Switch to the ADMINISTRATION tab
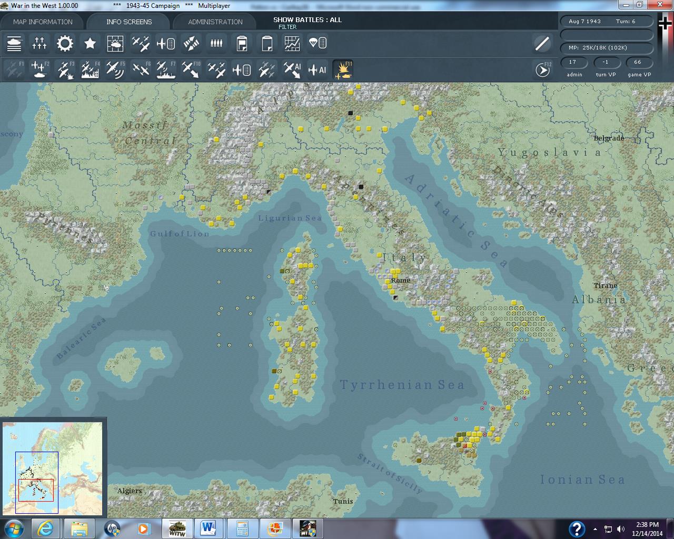 click(x=215, y=22)
